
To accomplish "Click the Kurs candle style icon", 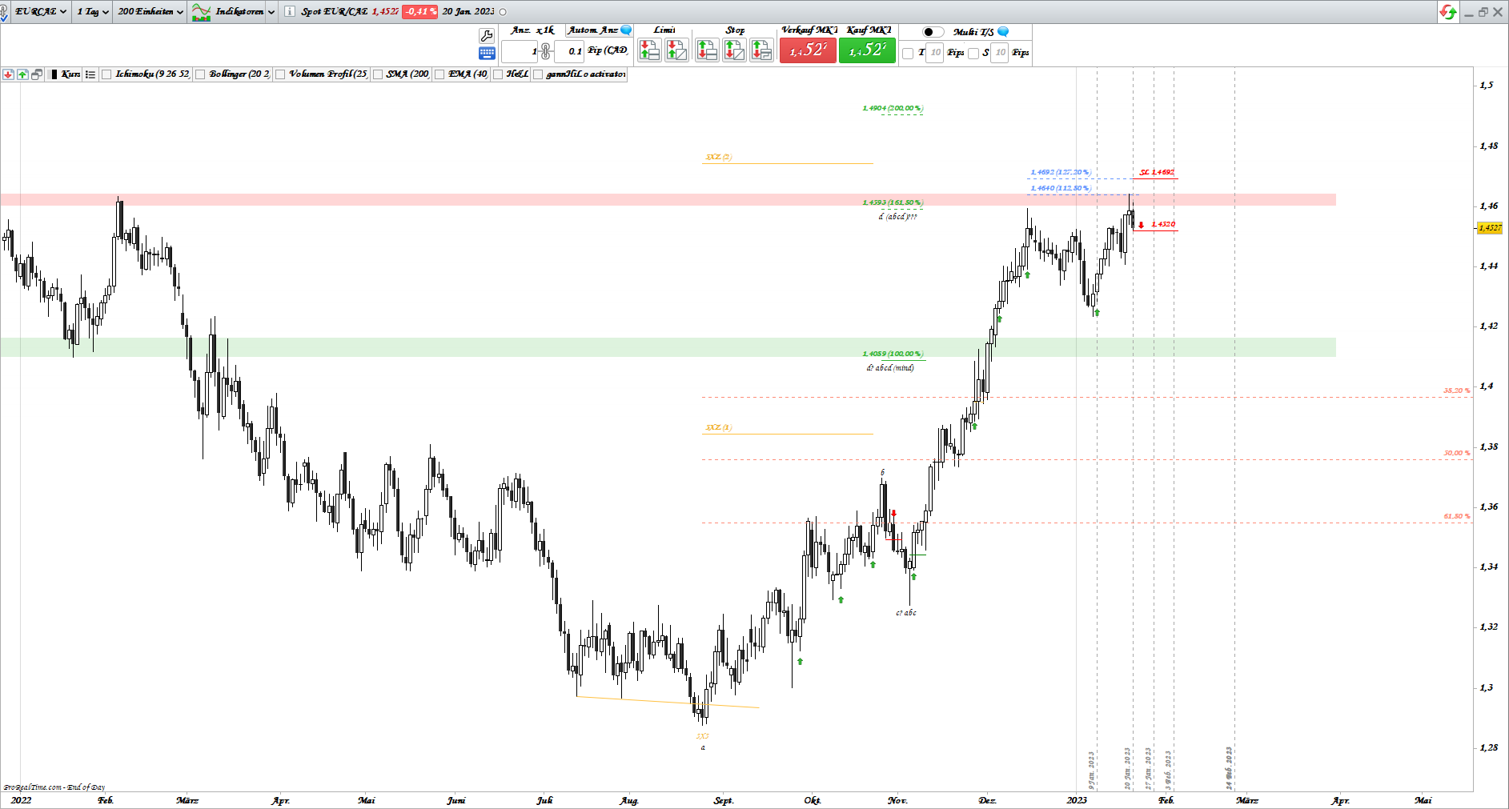I will click(x=54, y=74).
